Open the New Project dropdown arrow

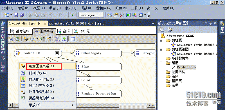[11, 15]
